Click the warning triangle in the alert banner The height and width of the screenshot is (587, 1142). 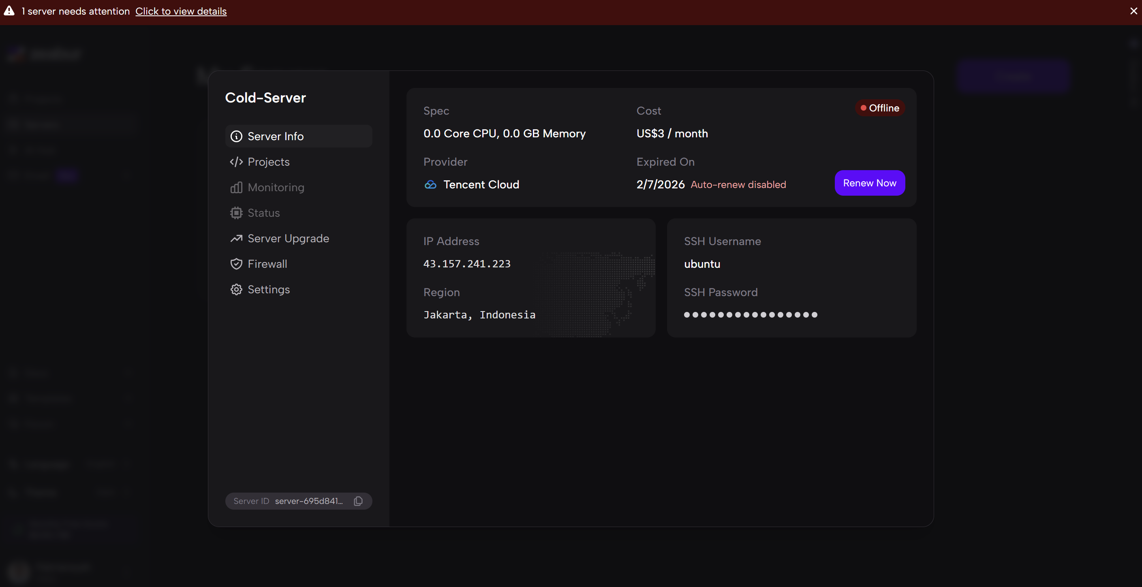pyautogui.click(x=9, y=11)
